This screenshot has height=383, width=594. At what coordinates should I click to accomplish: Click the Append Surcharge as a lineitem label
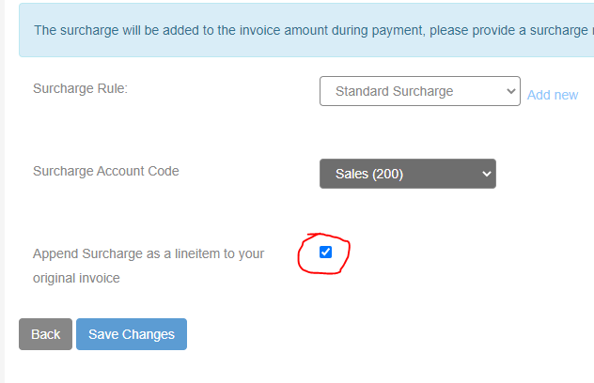148,266
